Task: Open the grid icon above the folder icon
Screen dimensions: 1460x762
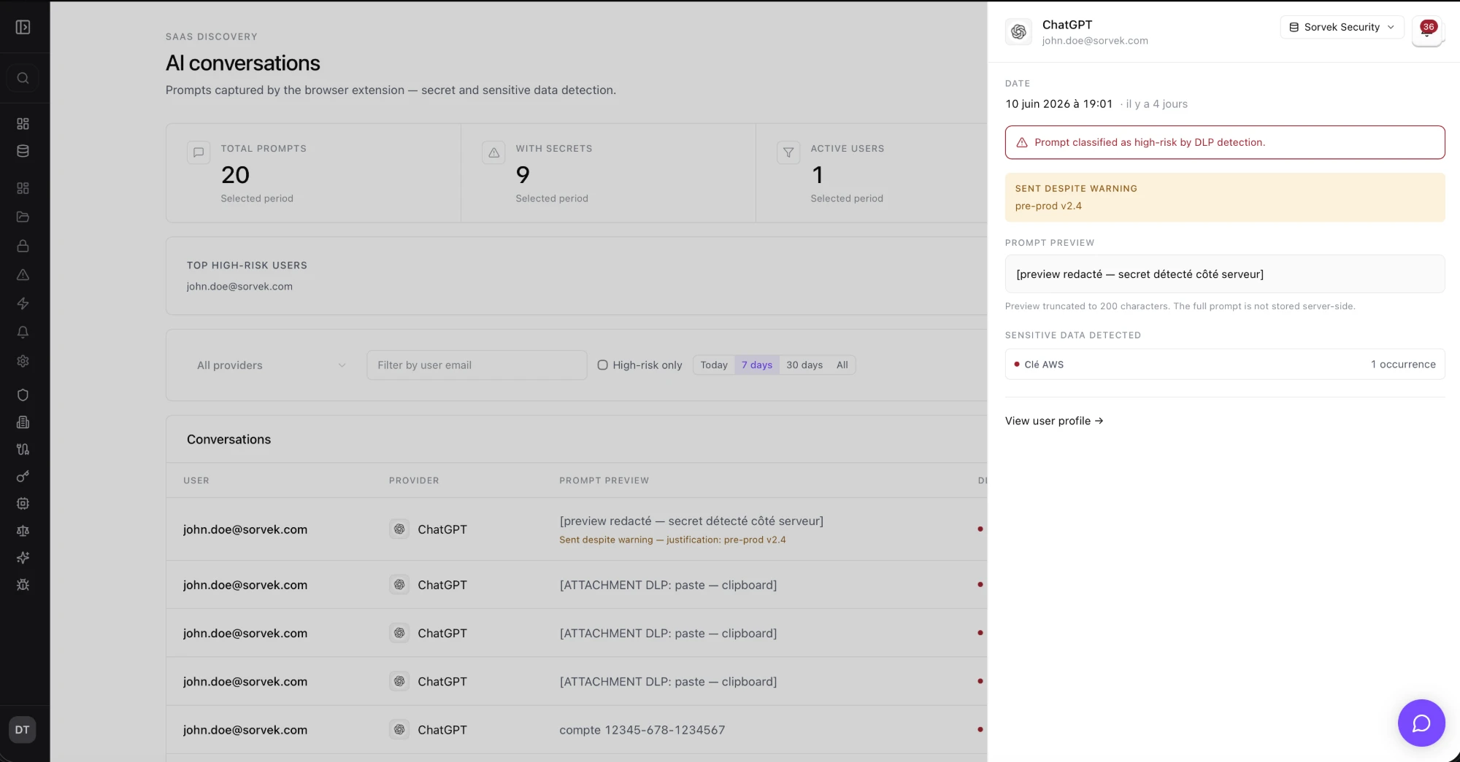Action: click(x=23, y=188)
